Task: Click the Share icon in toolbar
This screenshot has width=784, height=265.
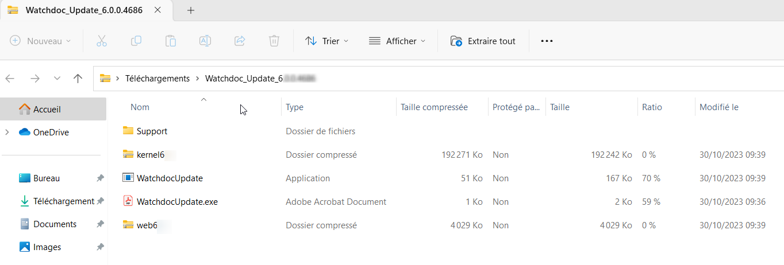Action: (x=240, y=41)
